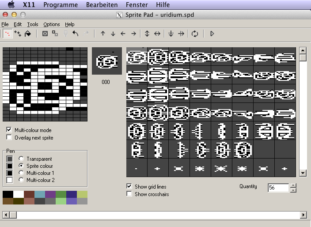Open the X11 Programme menu
The width and height of the screenshot is (311, 227).
(61, 5)
